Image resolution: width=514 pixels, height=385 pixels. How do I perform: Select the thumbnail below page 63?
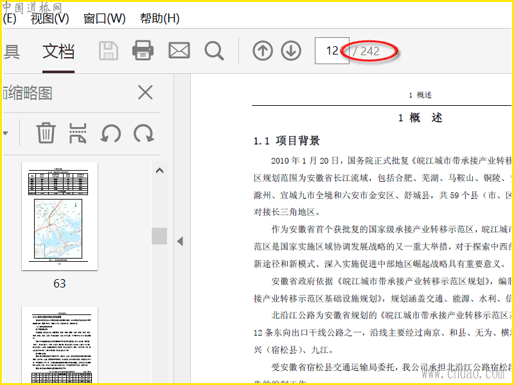pyautogui.click(x=60, y=345)
